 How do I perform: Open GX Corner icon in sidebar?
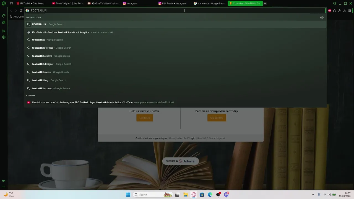4,181
